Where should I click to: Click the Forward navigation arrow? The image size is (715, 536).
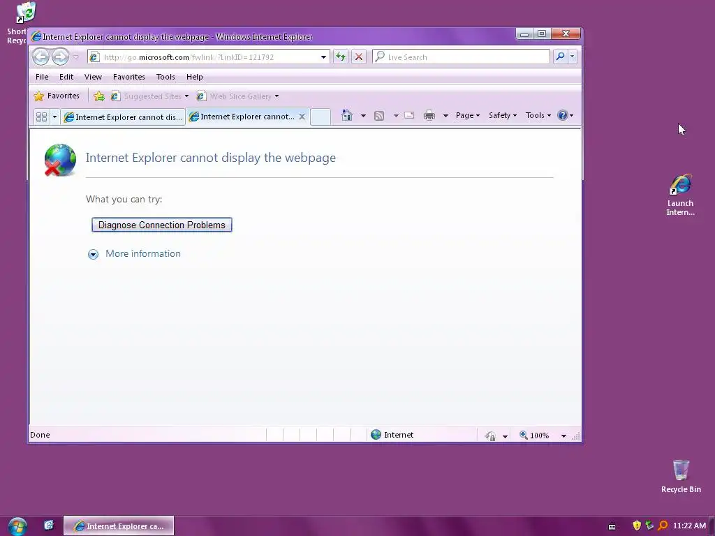click(x=60, y=57)
